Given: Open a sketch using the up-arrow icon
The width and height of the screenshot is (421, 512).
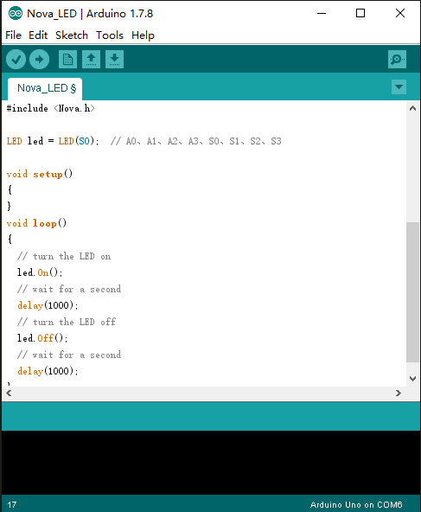Looking at the screenshot, I should pos(91,60).
